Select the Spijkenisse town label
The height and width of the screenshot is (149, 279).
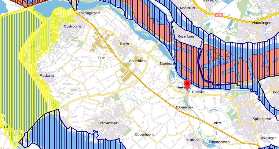coord(262,119)
